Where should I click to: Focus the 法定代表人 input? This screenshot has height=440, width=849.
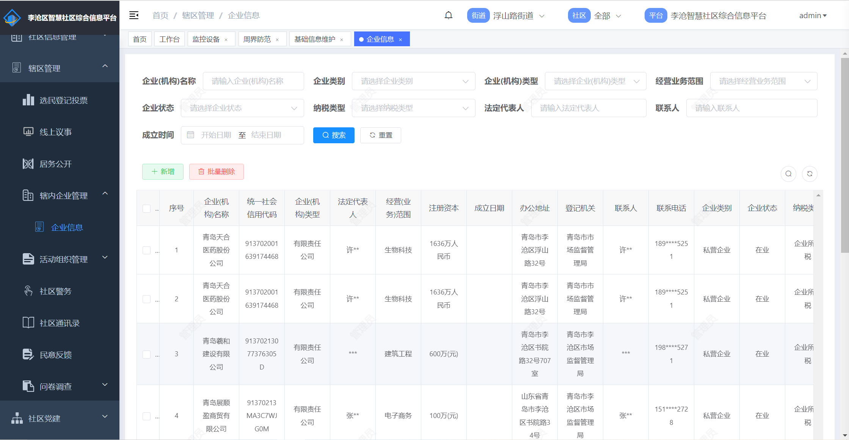coord(588,108)
